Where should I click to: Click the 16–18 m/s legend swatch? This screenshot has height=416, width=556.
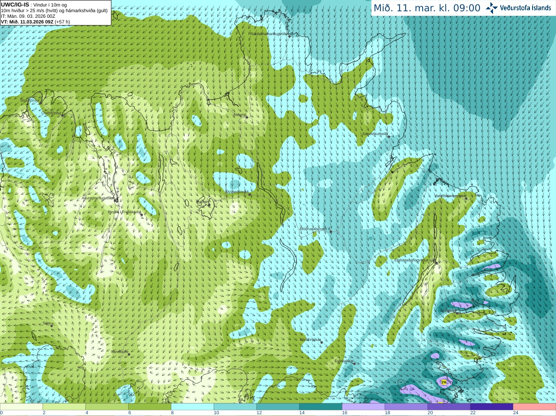pos(364,407)
